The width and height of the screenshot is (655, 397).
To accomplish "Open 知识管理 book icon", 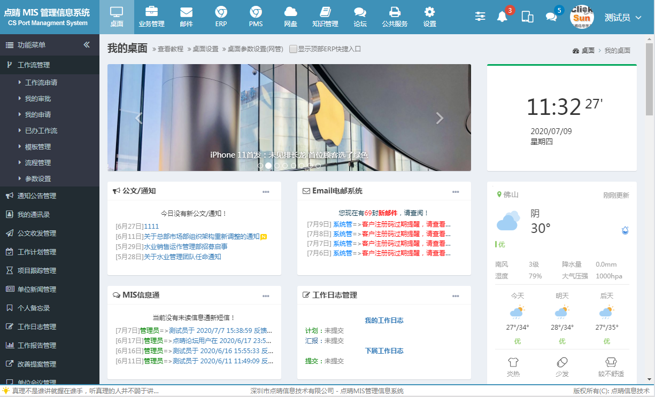I will click(x=325, y=17).
